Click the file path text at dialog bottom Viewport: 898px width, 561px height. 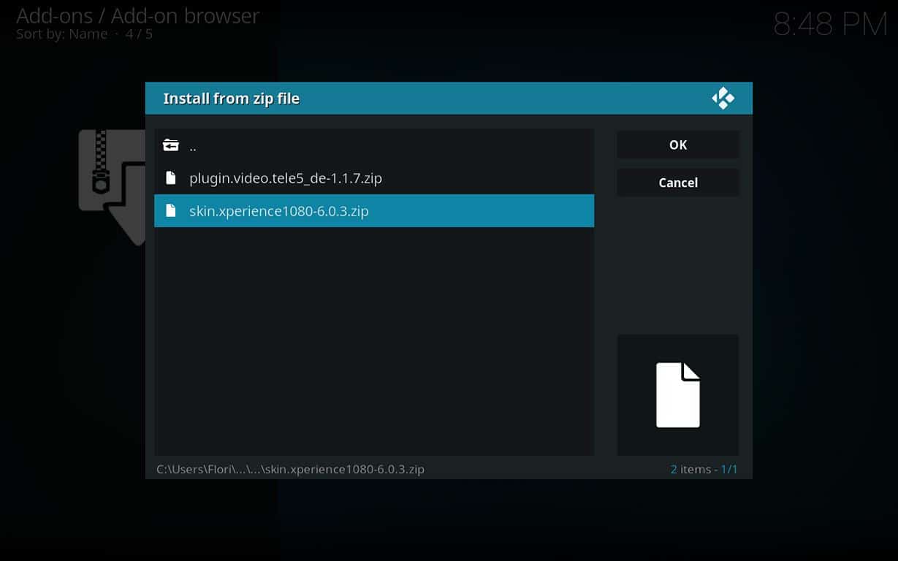(290, 469)
